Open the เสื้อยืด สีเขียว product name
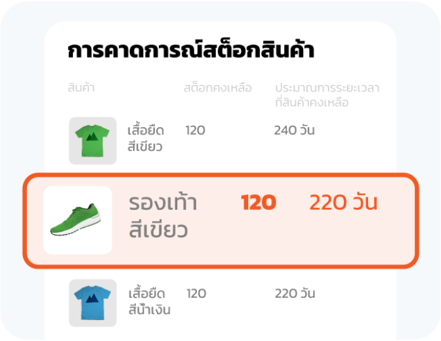 click(146, 138)
